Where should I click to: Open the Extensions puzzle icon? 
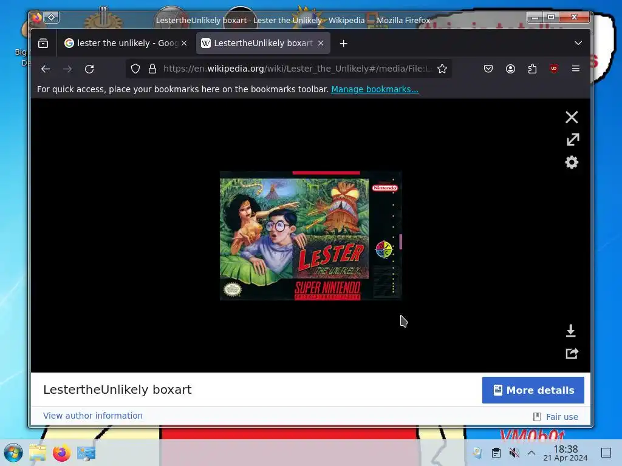tap(532, 69)
